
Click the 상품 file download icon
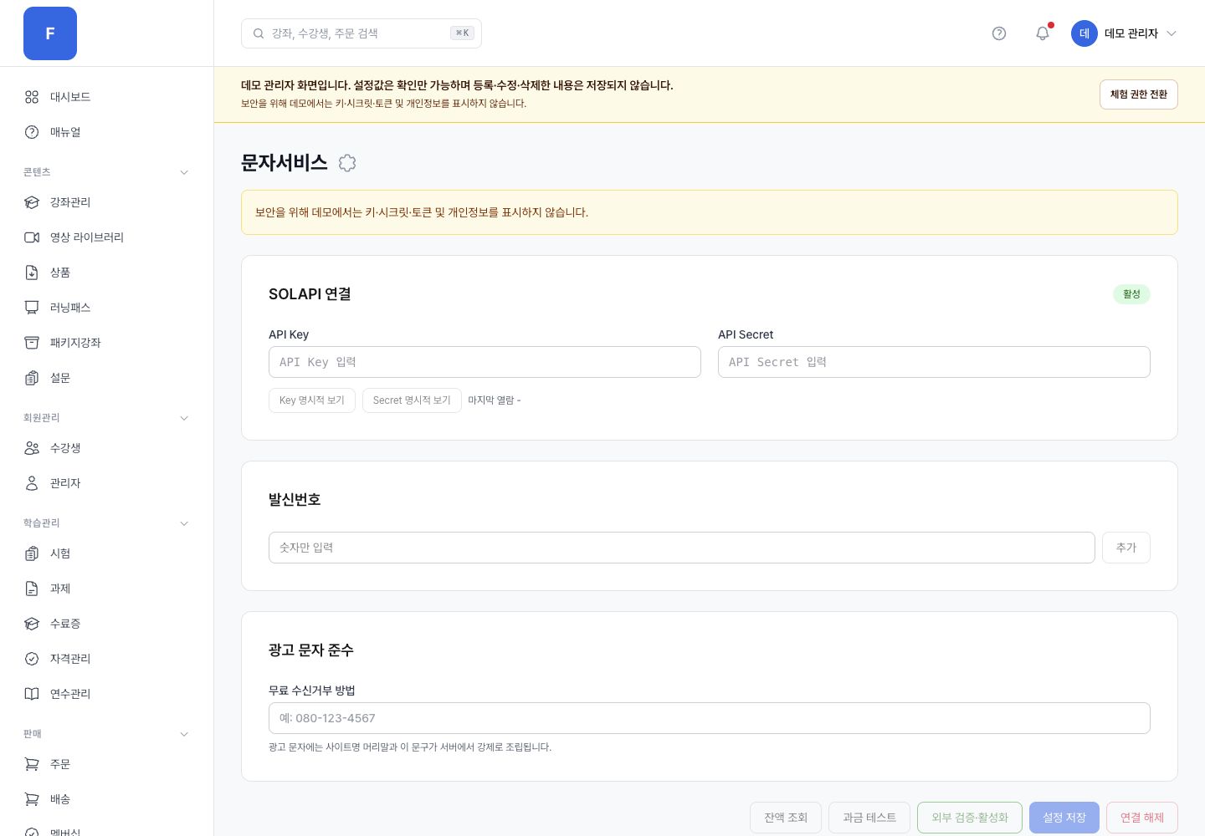tap(32, 273)
